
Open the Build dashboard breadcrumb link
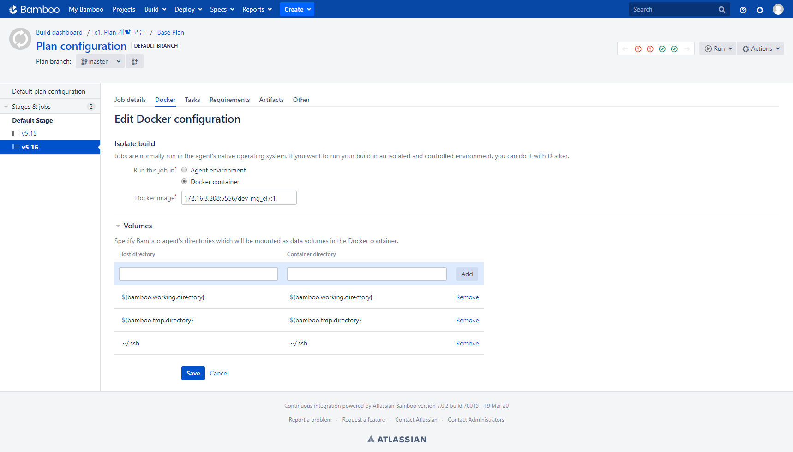(x=59, y=32)
